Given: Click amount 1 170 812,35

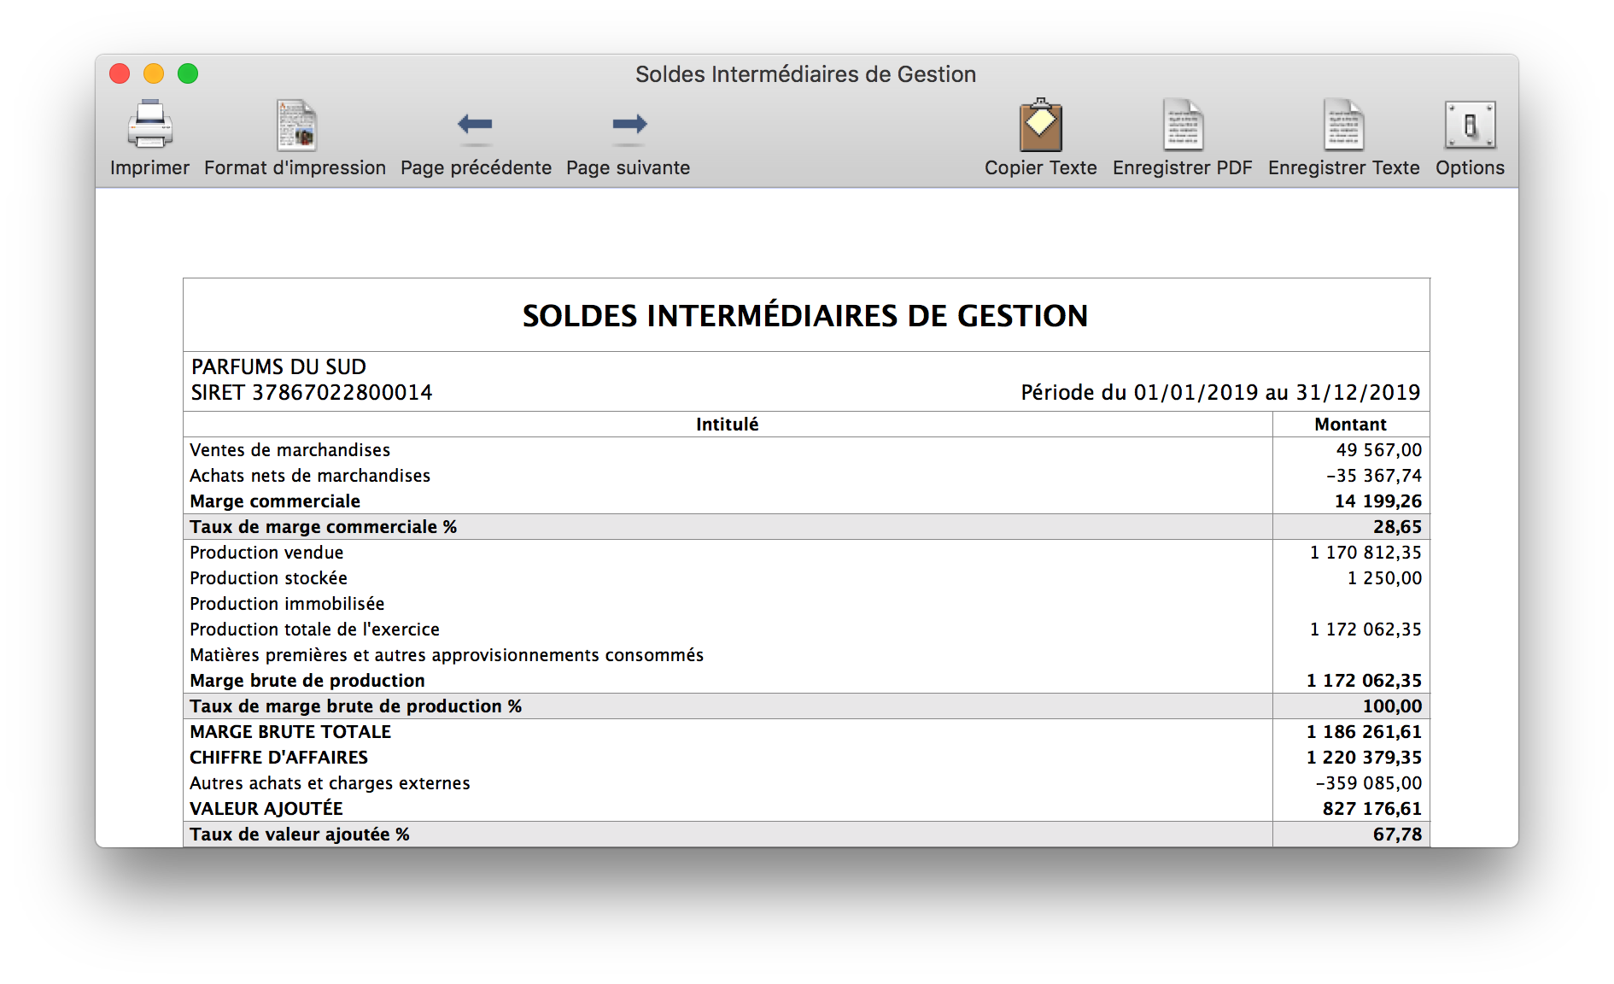Looking at the screenshot, I should 1366,553.
